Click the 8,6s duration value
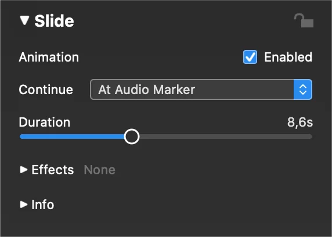Screen dimensions: 332x237 click(300, 122)
